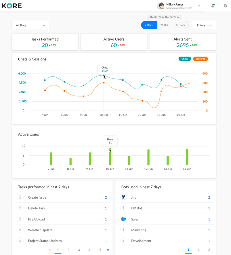
Task: Click the Development bot name
Action: point(141,241)
